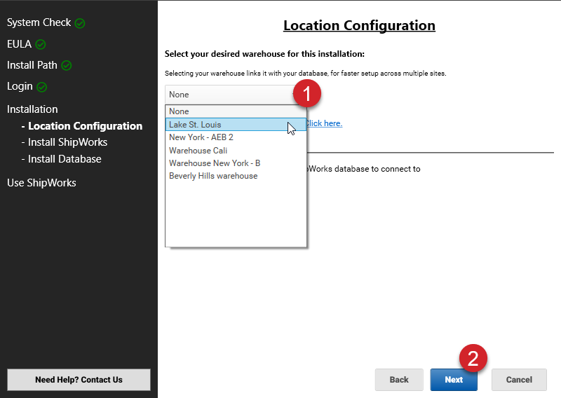Click Login green checkmark icon
The image size is (561, 398).
pos(42,87)
